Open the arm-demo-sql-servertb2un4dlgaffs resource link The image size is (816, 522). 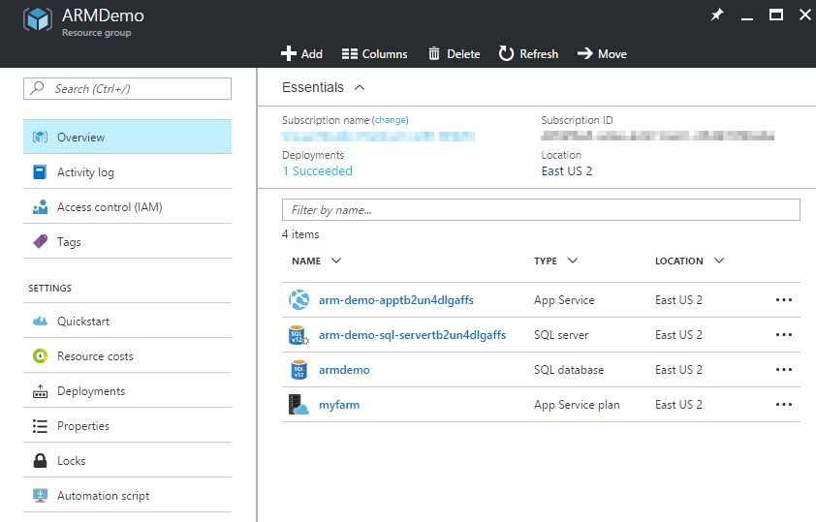412,335
